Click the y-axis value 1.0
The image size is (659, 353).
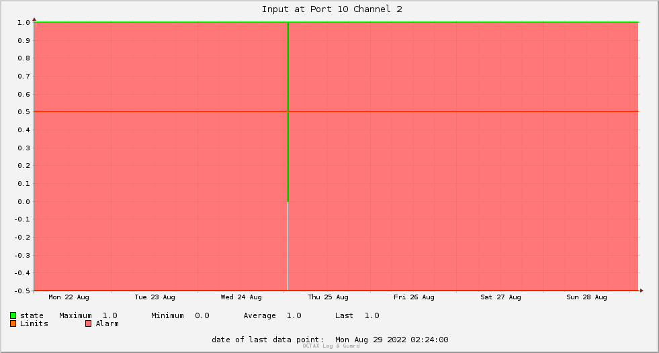coord(24,22)
